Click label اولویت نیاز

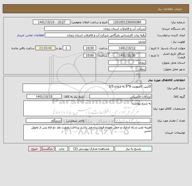(x=178, y=42)
